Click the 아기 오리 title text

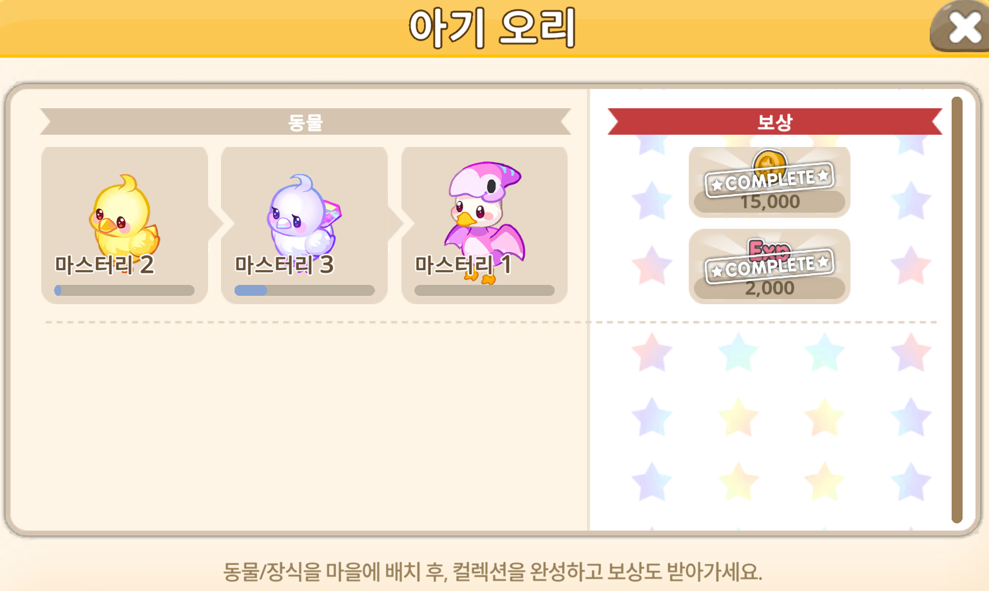[x=493, y=28]
